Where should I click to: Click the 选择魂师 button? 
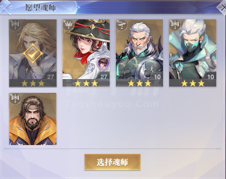coord(112,162)
